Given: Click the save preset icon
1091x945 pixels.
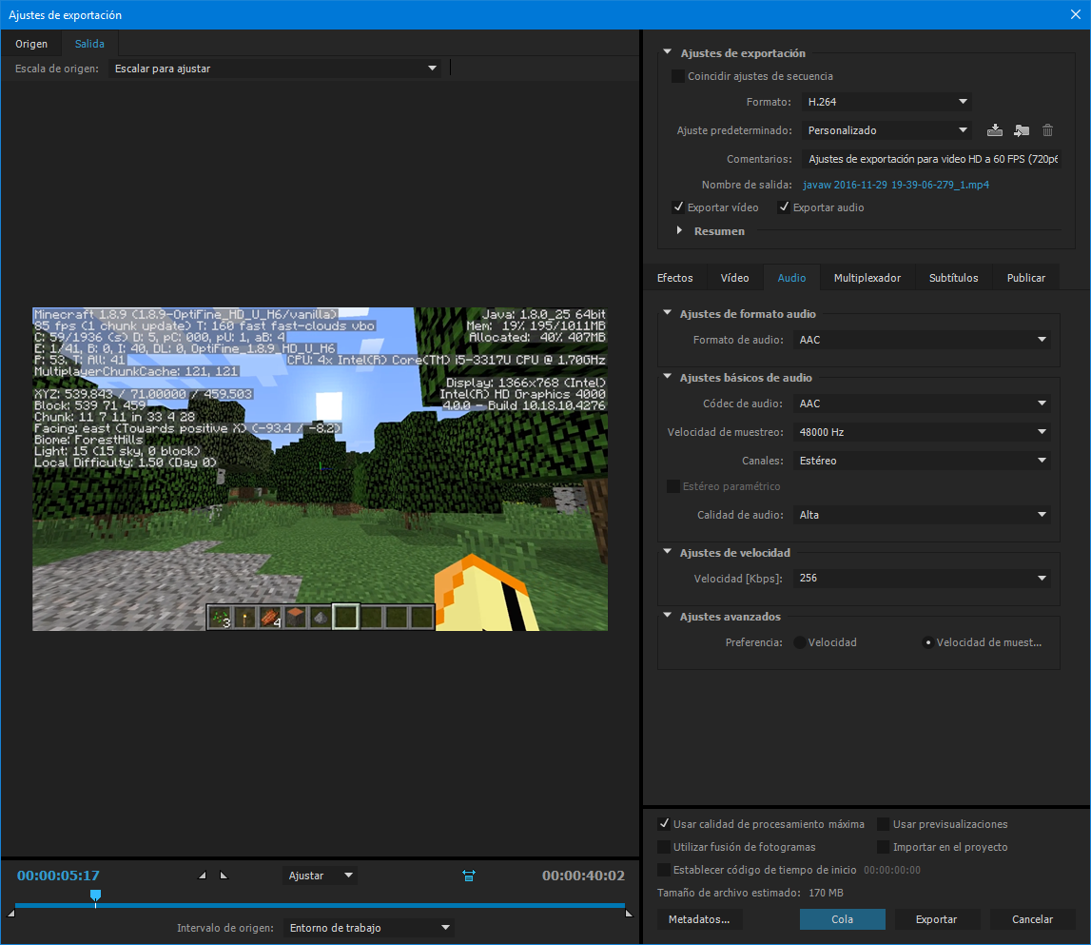Looking at the screenshot, I should point(994,130).
